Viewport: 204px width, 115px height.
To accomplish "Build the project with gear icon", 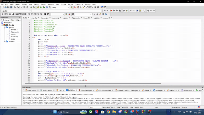I will (x=38, y=7).
